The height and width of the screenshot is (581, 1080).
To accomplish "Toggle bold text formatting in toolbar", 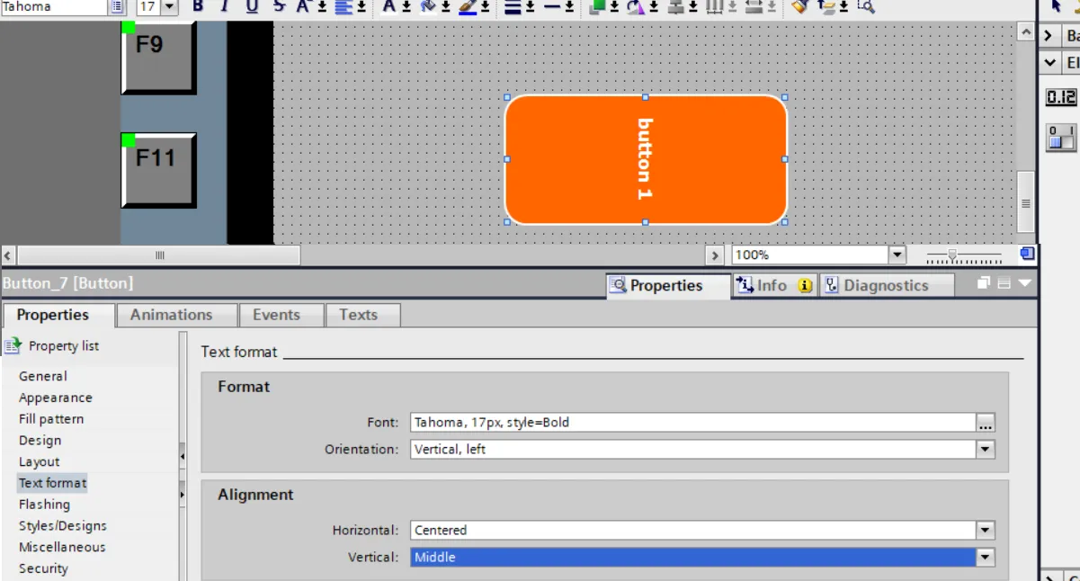I will point(199,6).
